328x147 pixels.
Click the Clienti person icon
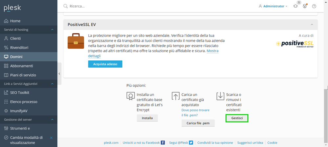(6, 38)
